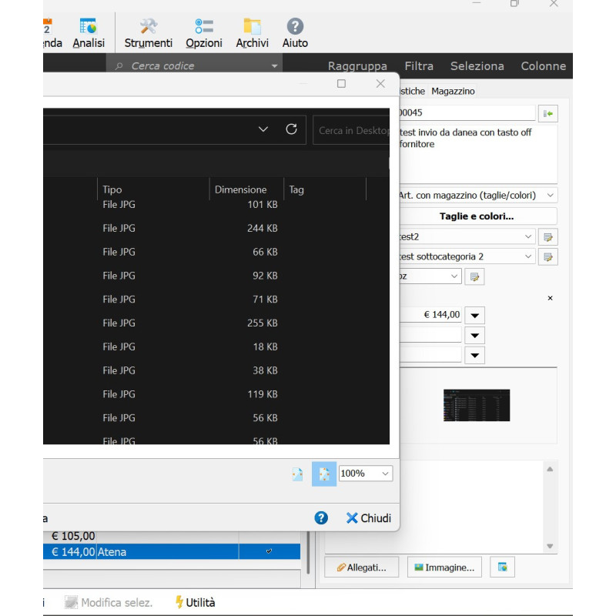
Task: Click the '255 KB' file size cell
Action: pos(263,323)
